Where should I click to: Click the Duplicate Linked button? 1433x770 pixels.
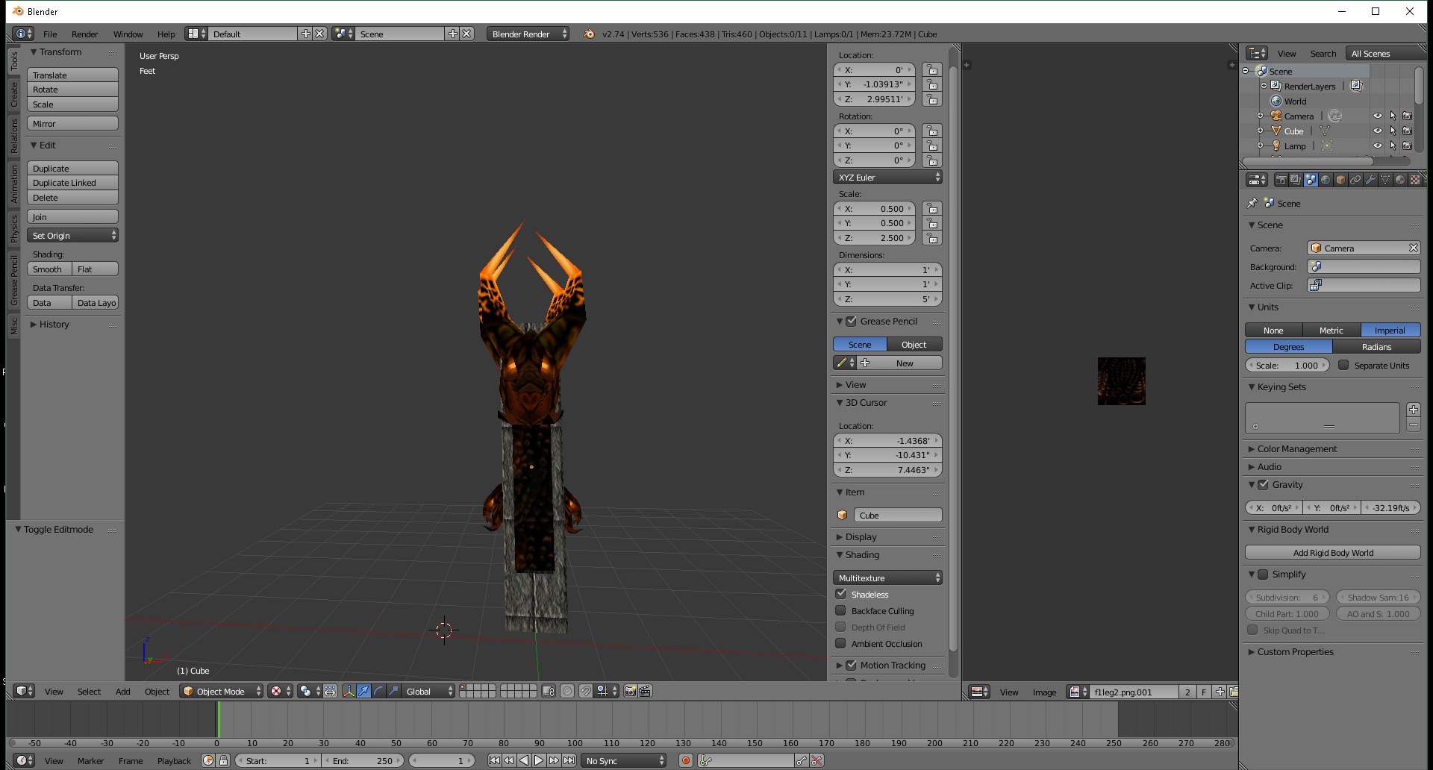point(72,183)
